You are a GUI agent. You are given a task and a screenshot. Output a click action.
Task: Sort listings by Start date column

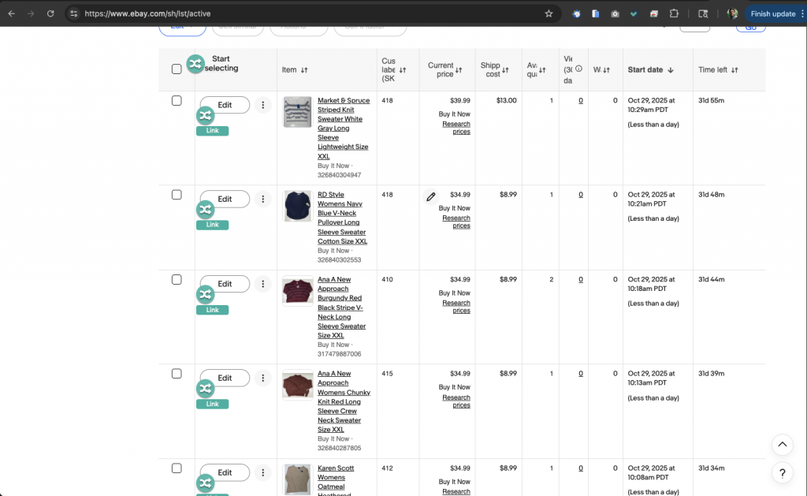(x=649, y=69)
